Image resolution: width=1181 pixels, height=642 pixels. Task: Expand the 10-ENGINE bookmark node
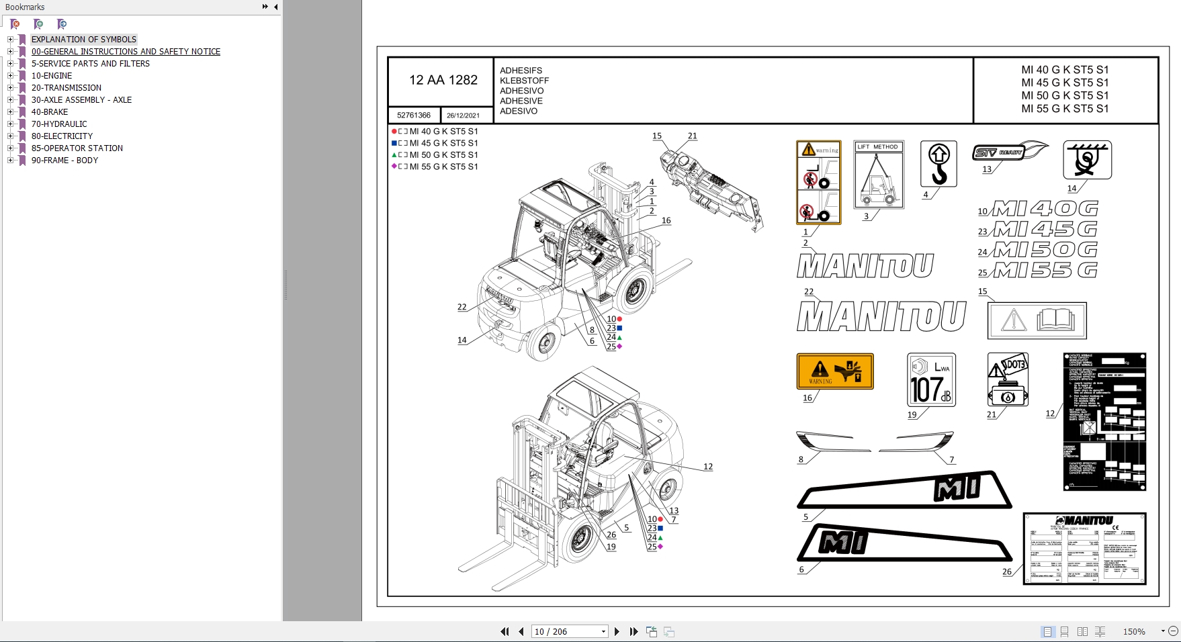(x=10, y=76)
